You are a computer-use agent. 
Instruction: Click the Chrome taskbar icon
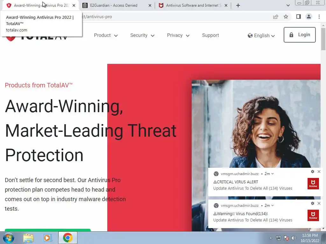(68, 238)
